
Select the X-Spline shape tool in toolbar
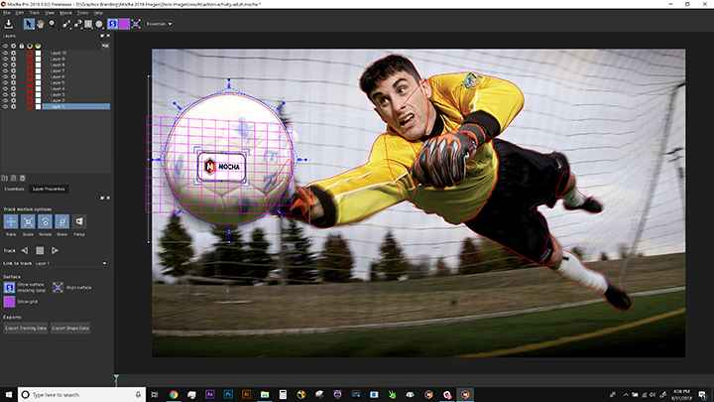point(63,23)
